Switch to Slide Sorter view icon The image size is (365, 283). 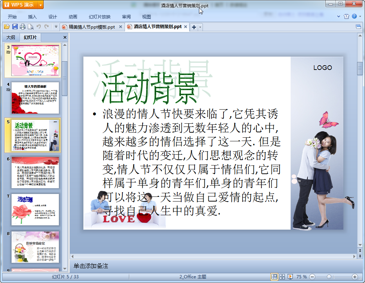(282, 277)
